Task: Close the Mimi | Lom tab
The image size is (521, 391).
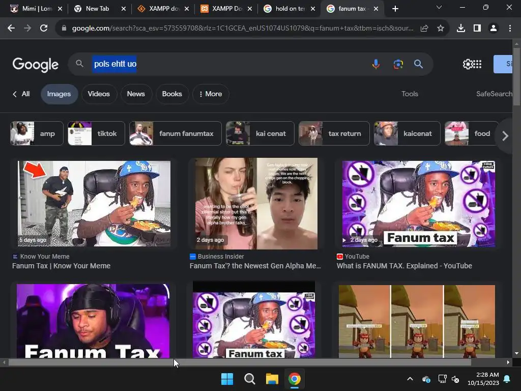Action: [60, 9]
